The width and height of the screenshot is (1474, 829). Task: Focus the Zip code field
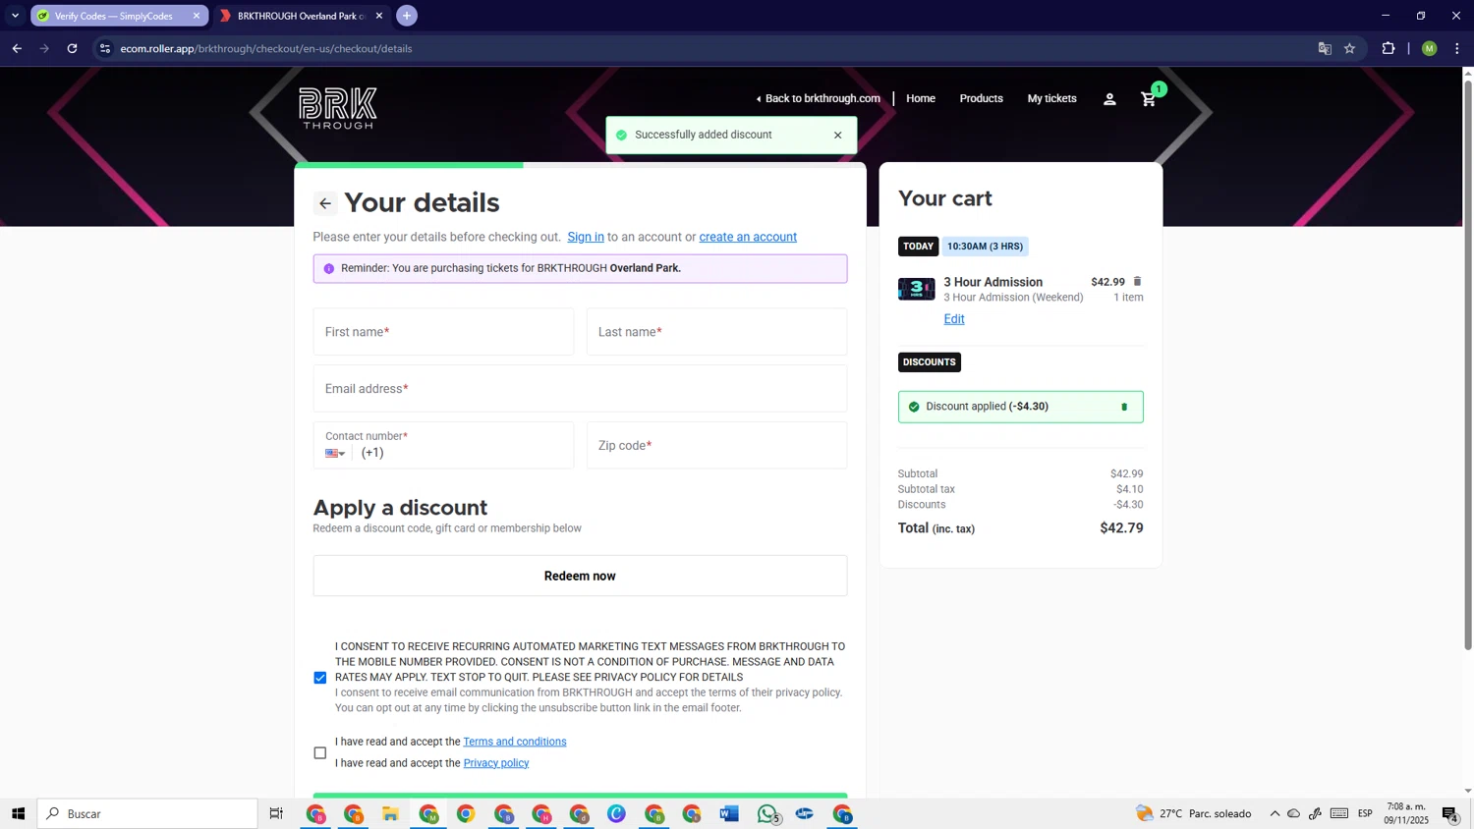pos(716,446)
